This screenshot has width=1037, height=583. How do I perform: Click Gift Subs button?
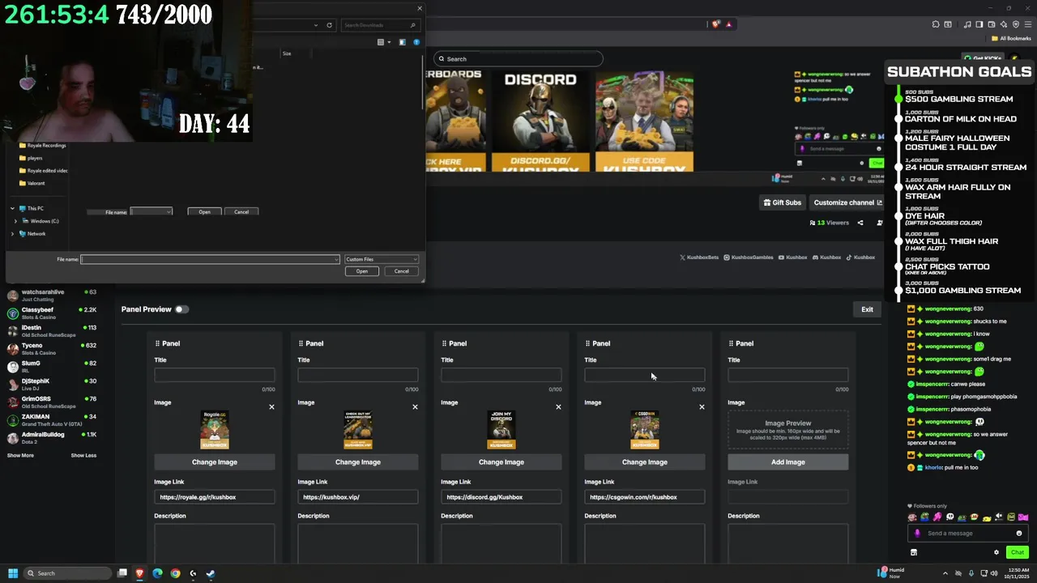[782, 202]
